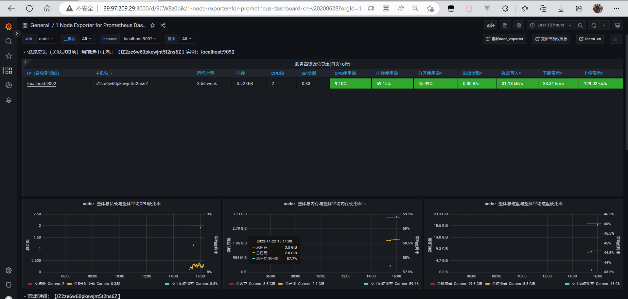This screenshot has height=299, width=628.
Task: Reload the browser page
Action: pyautogui.click(x=29, y=8)
